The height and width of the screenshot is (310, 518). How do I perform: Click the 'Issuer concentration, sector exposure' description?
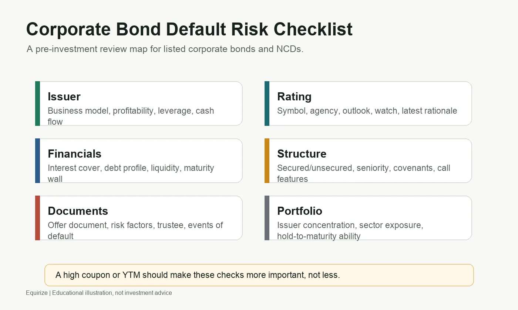(350, 231)
